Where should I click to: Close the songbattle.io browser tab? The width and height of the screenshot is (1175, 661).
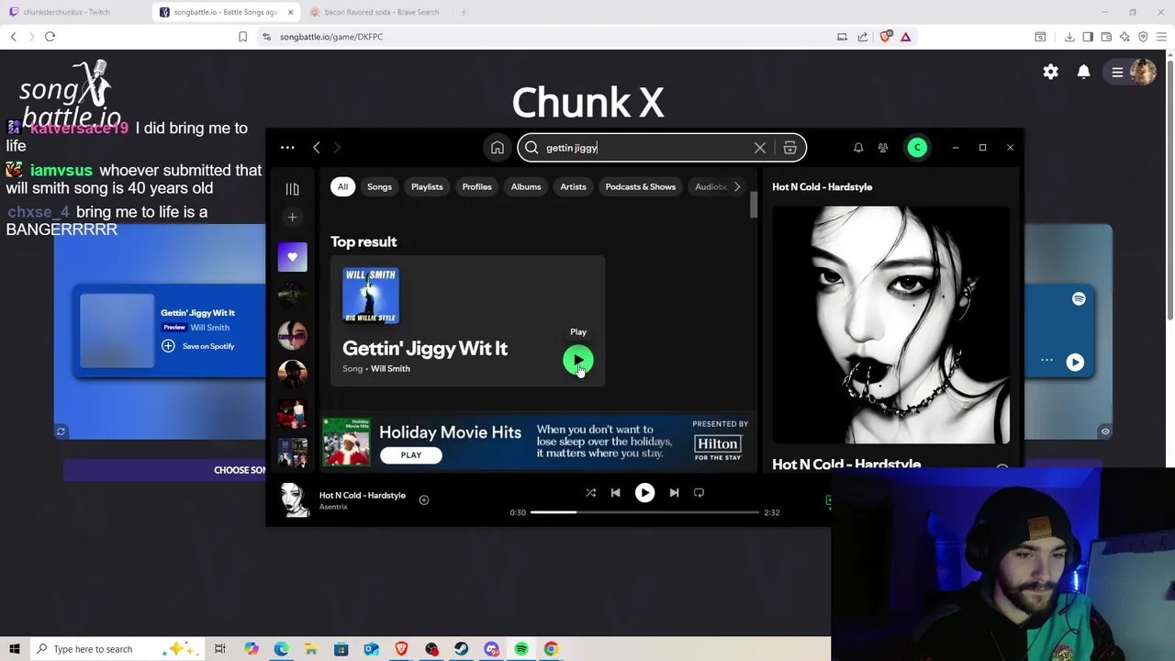tap(291, 12)
